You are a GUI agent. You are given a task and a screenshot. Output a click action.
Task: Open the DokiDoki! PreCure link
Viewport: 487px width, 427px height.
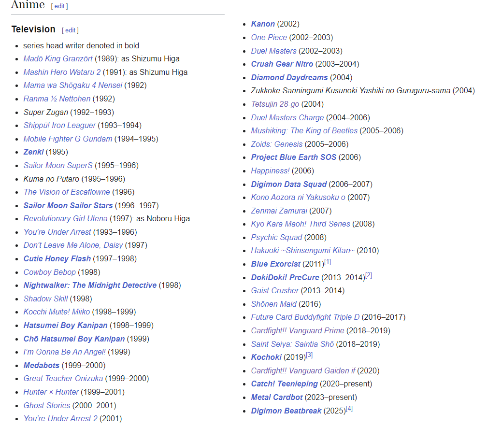point(285,277)
